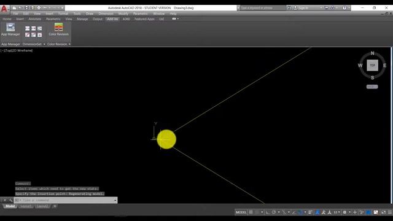Toggle Isolate Objects white status bar icon

tap(376, 212)
